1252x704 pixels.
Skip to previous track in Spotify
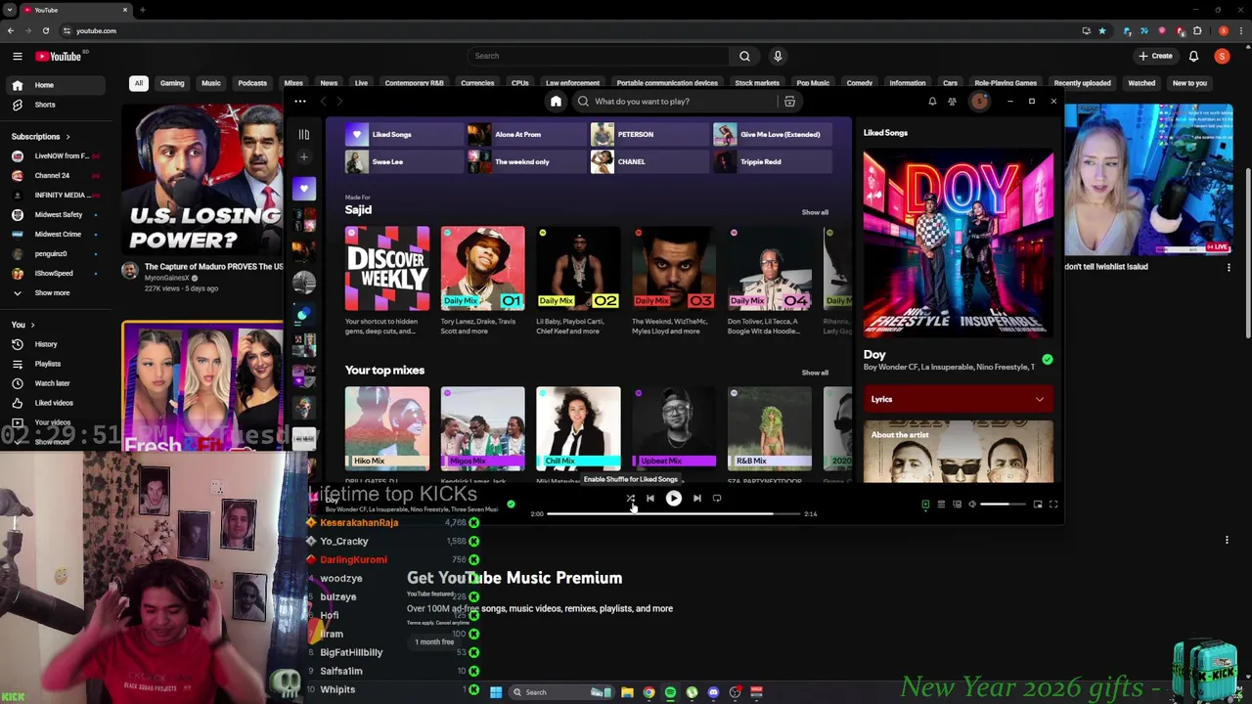click(x=650, y=499)
